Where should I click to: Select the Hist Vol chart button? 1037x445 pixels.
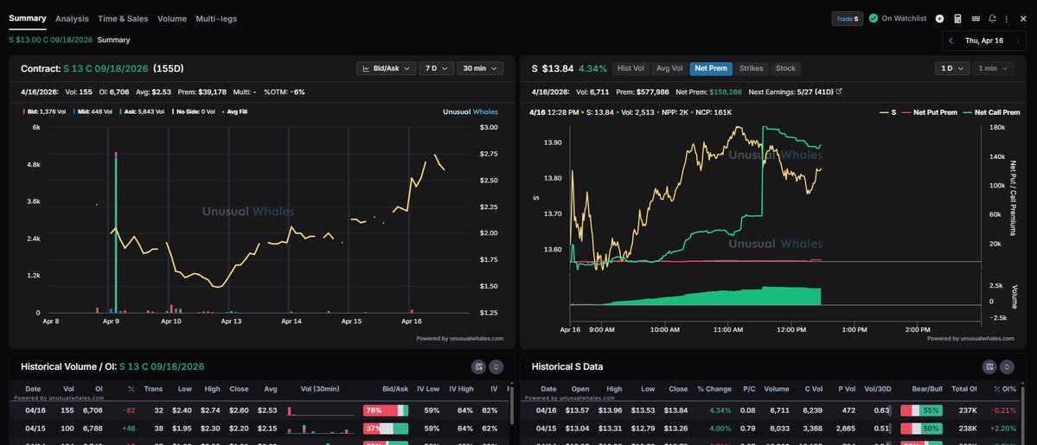click(629, 68)
